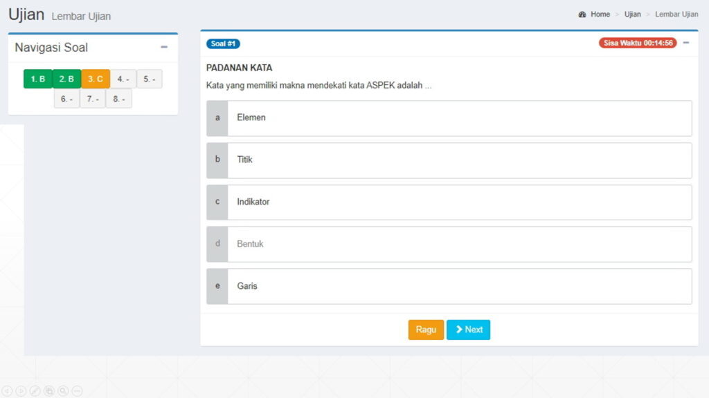Viewport: 709px width, 398px height.
Task: Navigate to unanswered question 5
Action: pyautogui.click(x=150, y=79)
